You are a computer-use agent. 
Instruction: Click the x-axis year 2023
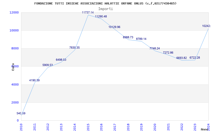(195, 127)
